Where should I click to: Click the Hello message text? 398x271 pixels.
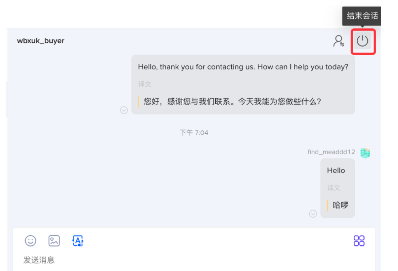(336, 170)
